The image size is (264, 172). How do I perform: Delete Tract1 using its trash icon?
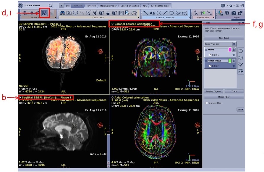(x=234, y=50)
